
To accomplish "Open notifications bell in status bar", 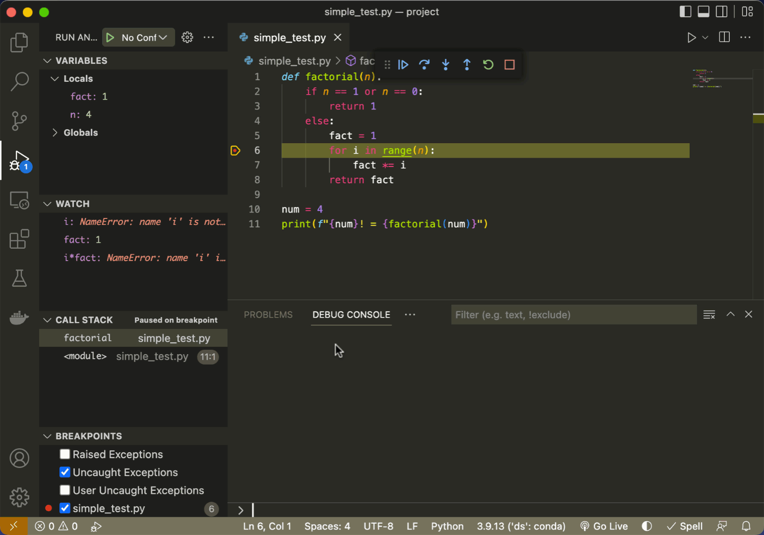I will [746, 526].
